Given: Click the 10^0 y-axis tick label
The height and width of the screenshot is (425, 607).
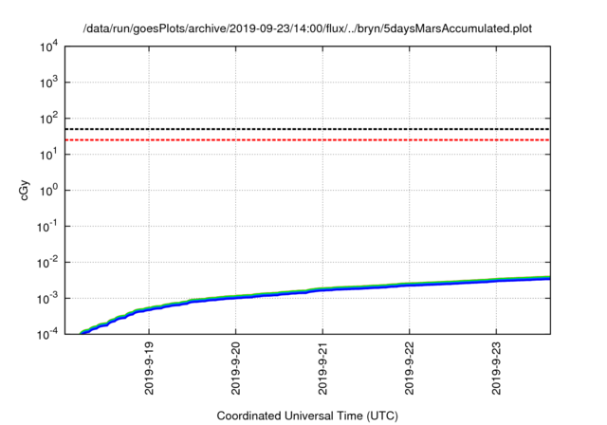Looking at the screenshot, I should tap(49, 191).
